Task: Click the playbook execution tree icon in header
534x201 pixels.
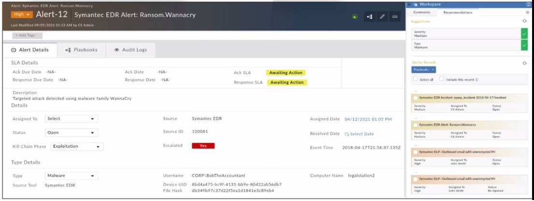Action: coord(370,17)
